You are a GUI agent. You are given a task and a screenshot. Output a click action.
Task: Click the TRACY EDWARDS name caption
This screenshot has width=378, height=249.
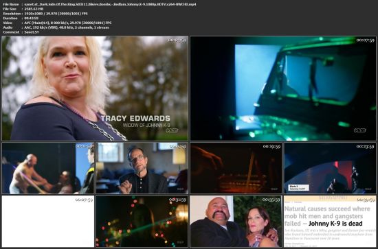[135, 118]
